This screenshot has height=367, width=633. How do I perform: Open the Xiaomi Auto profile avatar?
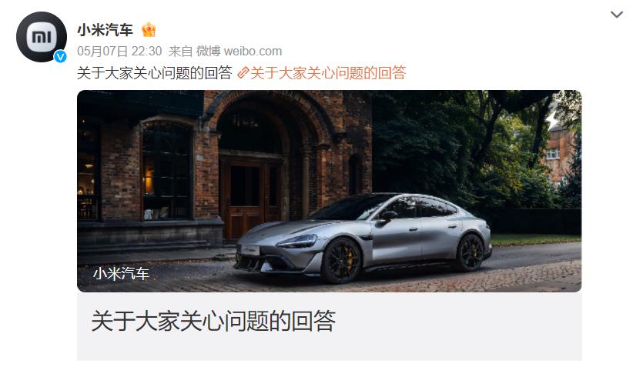(41, 37)
